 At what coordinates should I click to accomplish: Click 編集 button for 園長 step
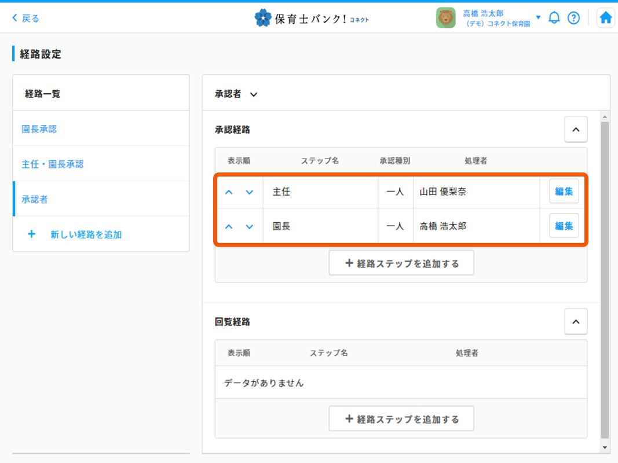pos(564,226)
